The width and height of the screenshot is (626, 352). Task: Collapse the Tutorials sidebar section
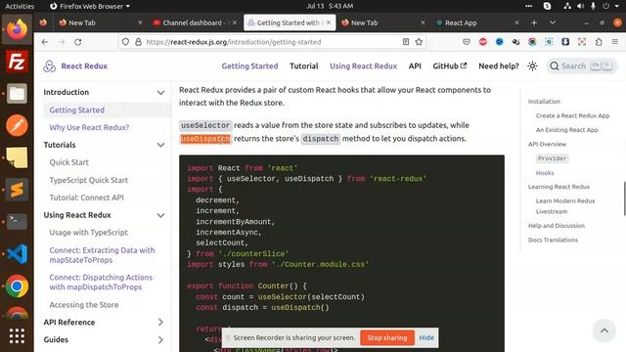[160, 145]
